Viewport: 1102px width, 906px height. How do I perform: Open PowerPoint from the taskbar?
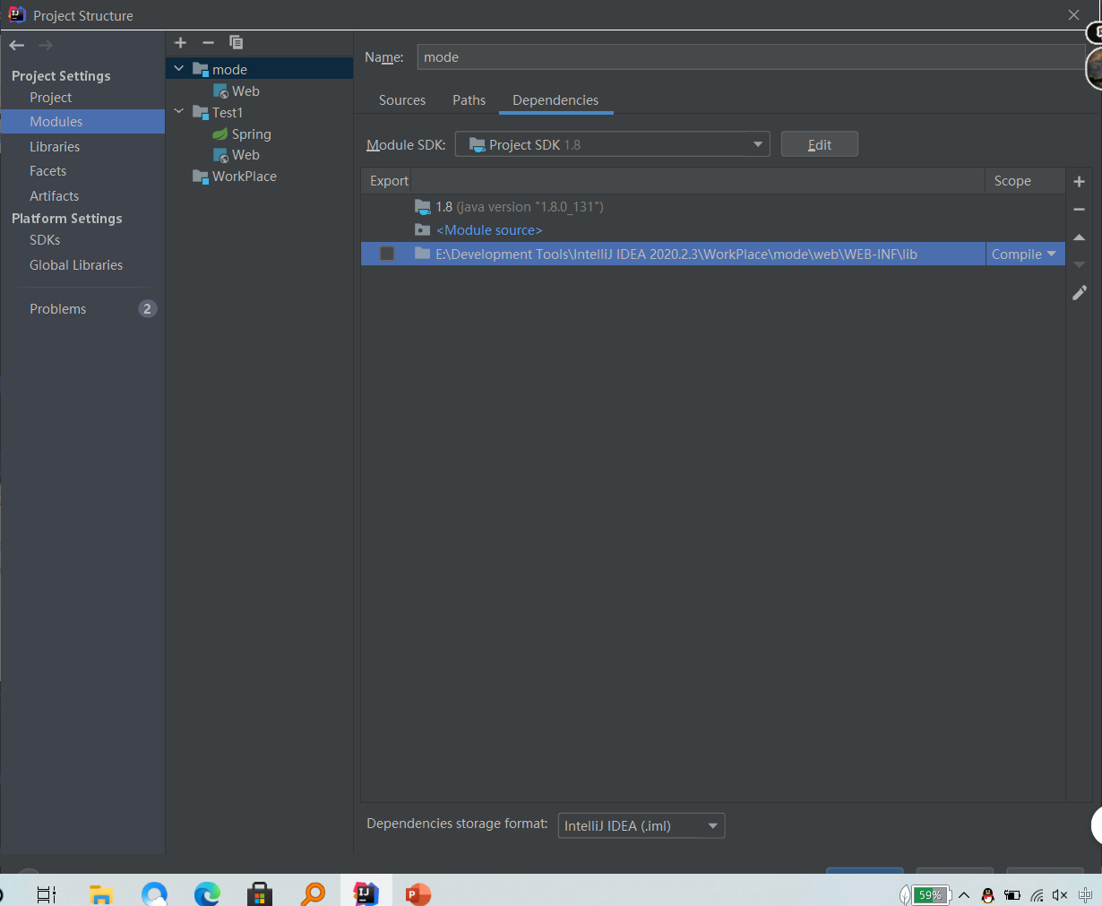click(418, 893)
